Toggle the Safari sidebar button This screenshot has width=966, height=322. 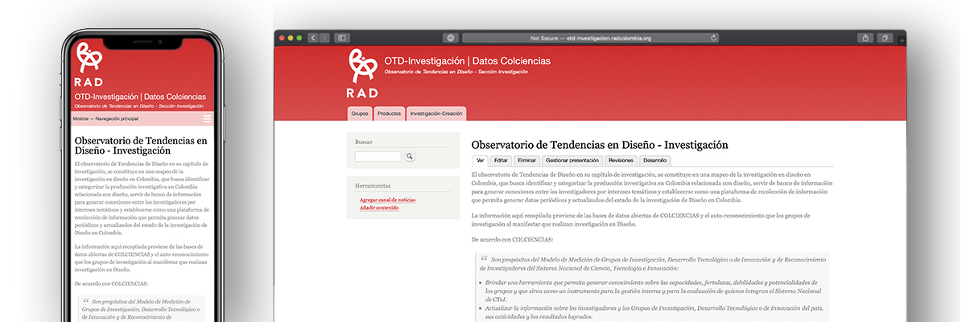click(342, 38)
